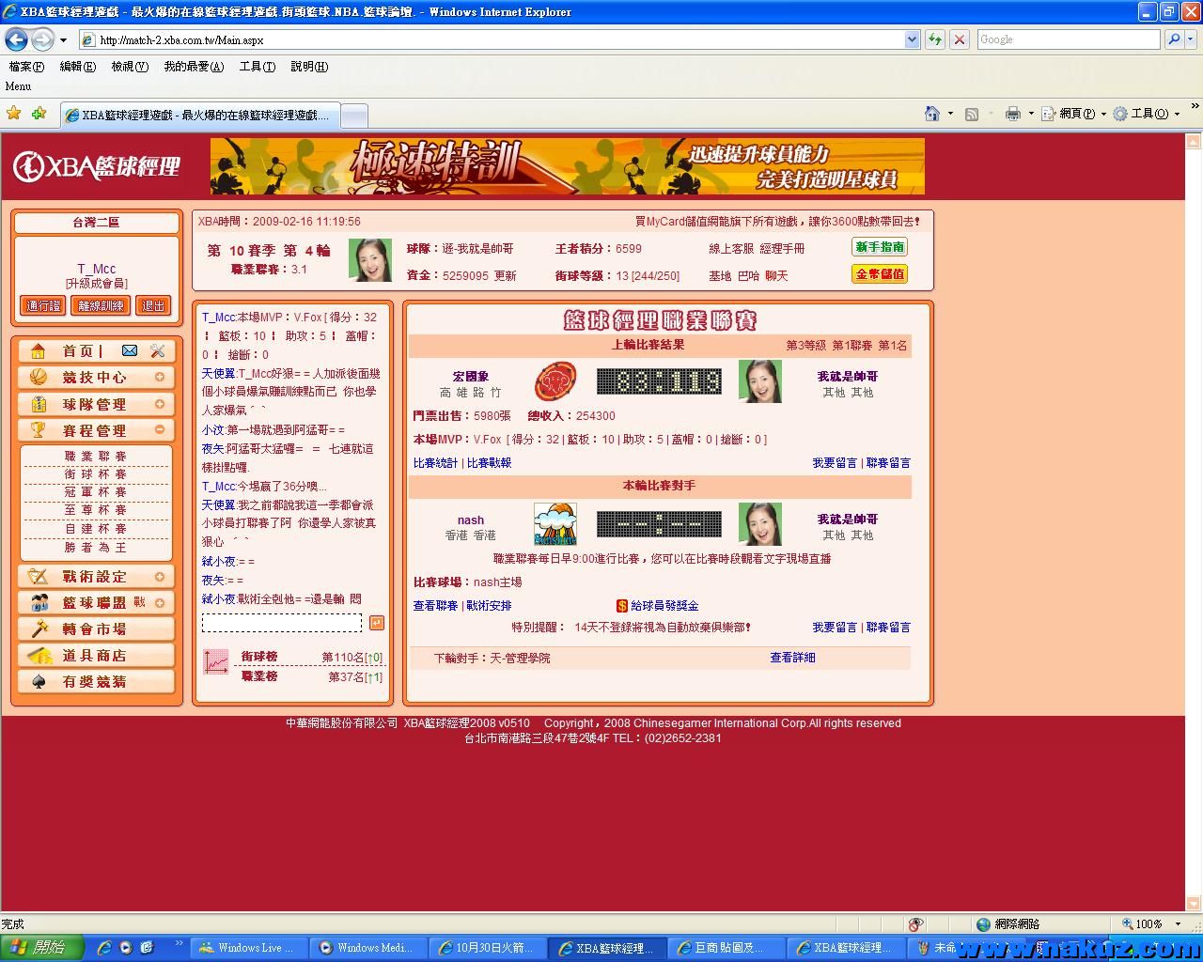The height and width of the screenshot is (962, 1203).
Task: Click the Google search magnifier button
Action: [1173, 39]
